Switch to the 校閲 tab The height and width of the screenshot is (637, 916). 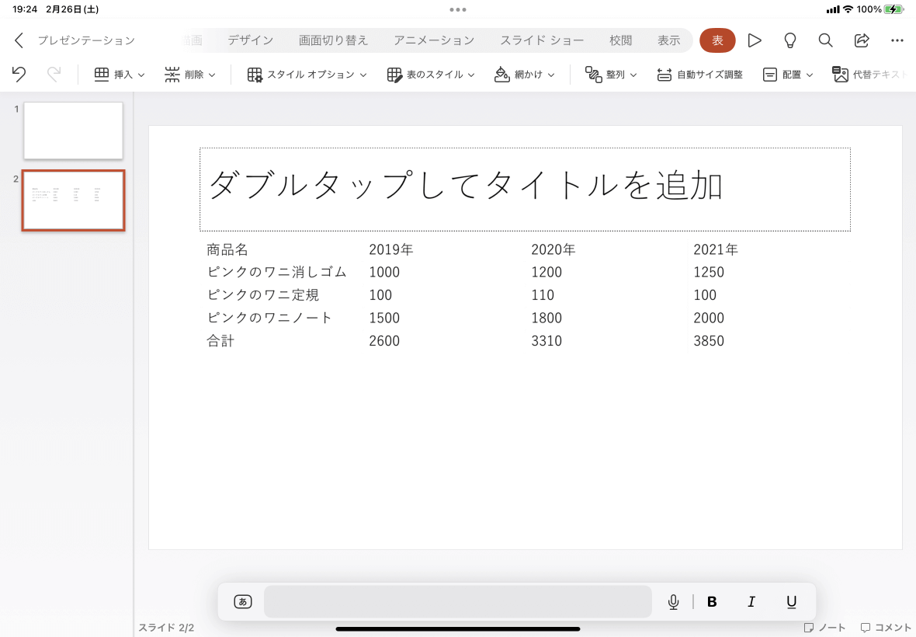620,40
